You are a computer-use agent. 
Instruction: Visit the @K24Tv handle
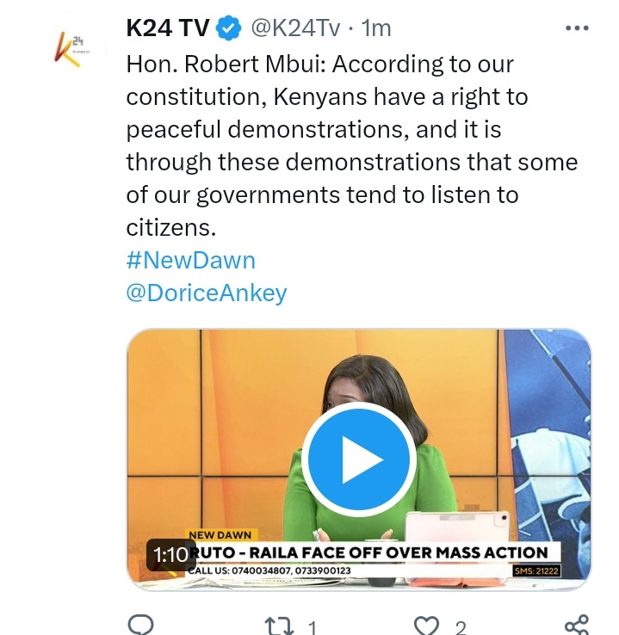(x=295, y=28)
